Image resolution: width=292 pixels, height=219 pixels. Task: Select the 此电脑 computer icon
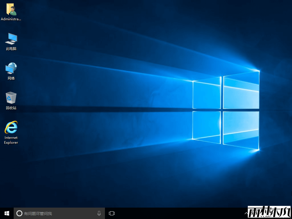pos(11,38)
